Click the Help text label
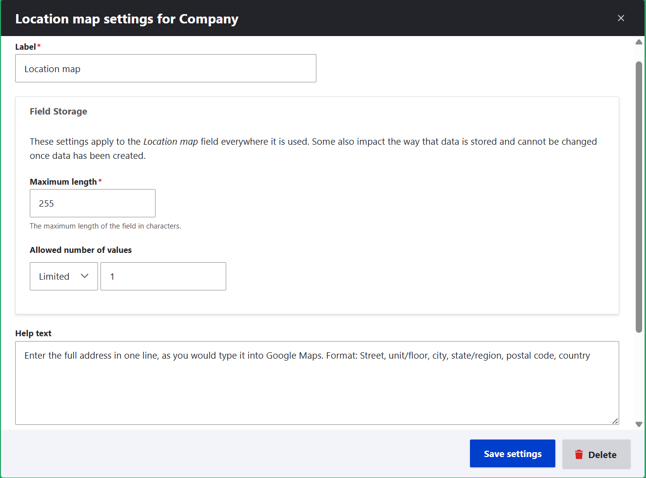646x478 pixels. pos(33,333)
